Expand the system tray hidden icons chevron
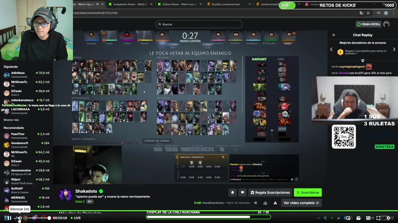 coord(318,218)
